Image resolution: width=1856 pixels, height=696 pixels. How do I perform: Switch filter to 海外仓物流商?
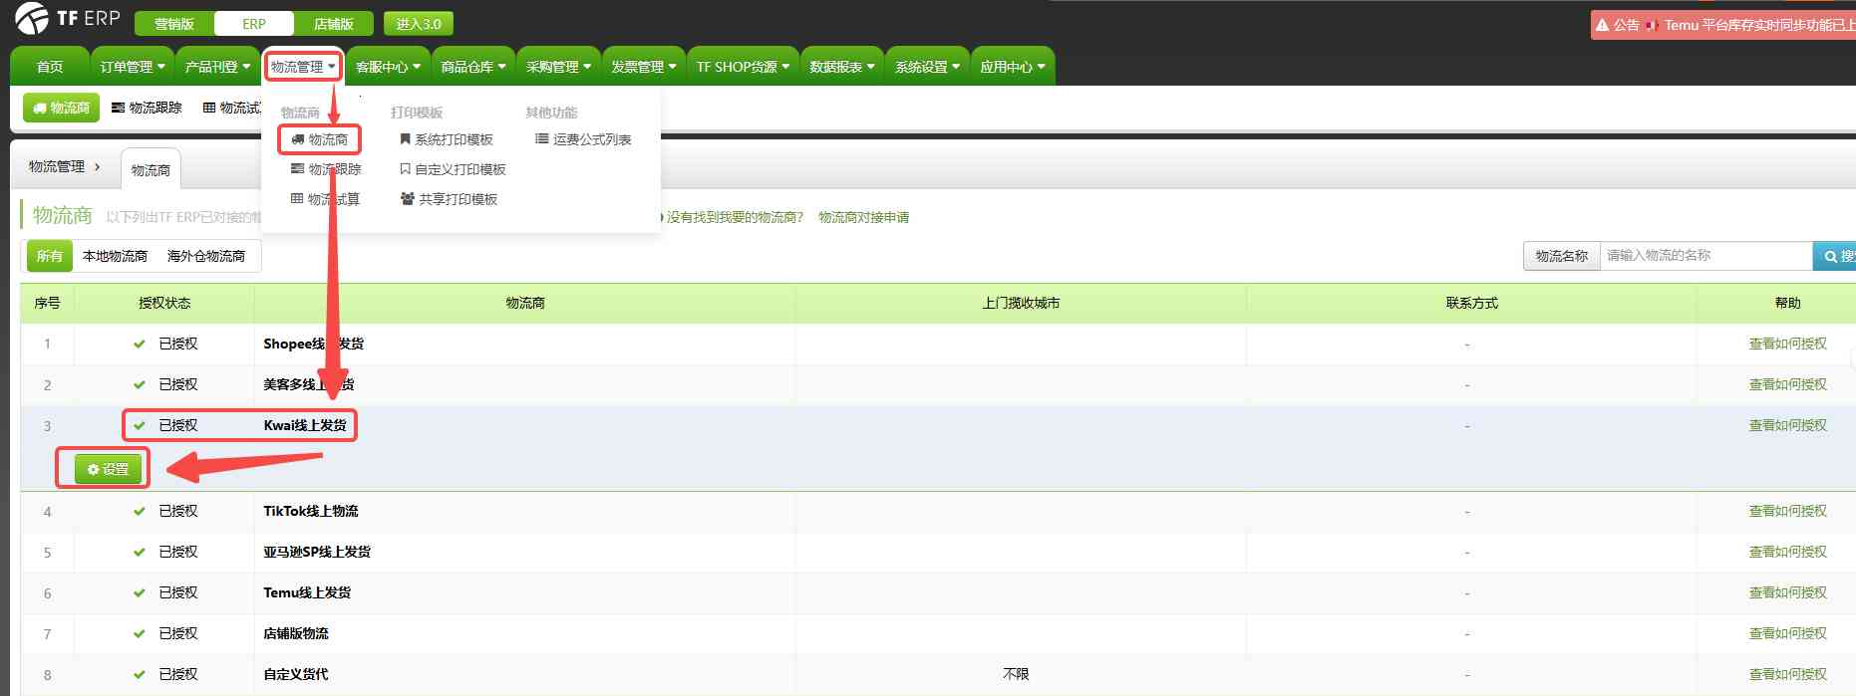pyautogui.click(x=206, y=256)
